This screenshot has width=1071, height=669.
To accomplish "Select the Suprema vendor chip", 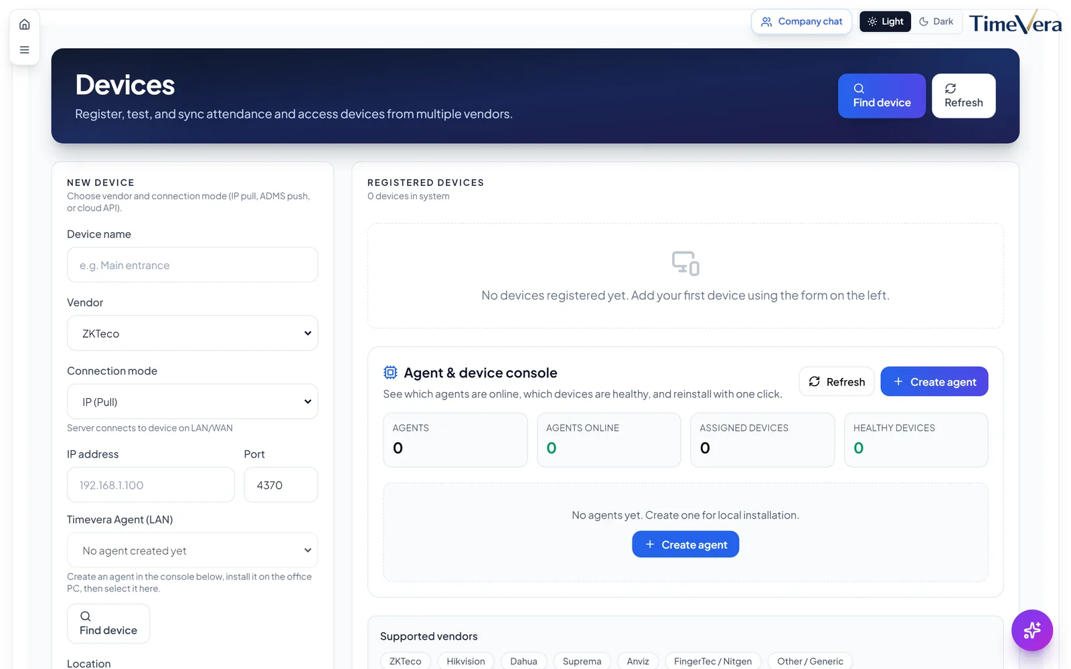I will [582, 661].
